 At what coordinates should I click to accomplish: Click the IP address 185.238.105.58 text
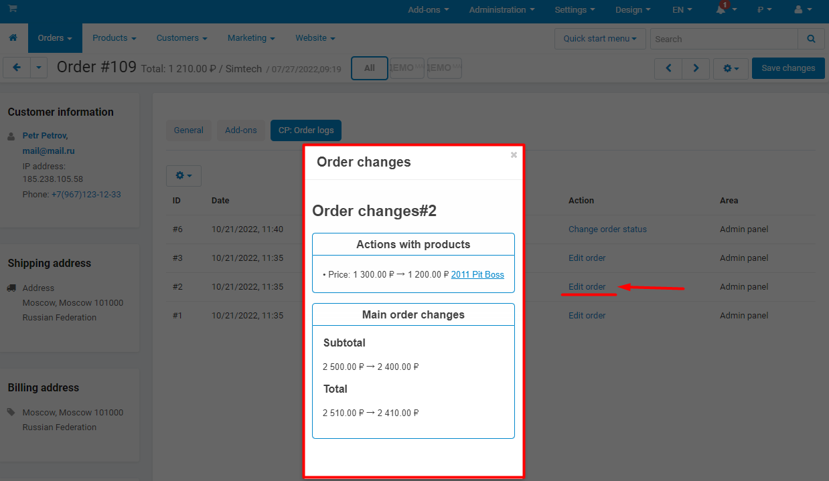[53, 179]
